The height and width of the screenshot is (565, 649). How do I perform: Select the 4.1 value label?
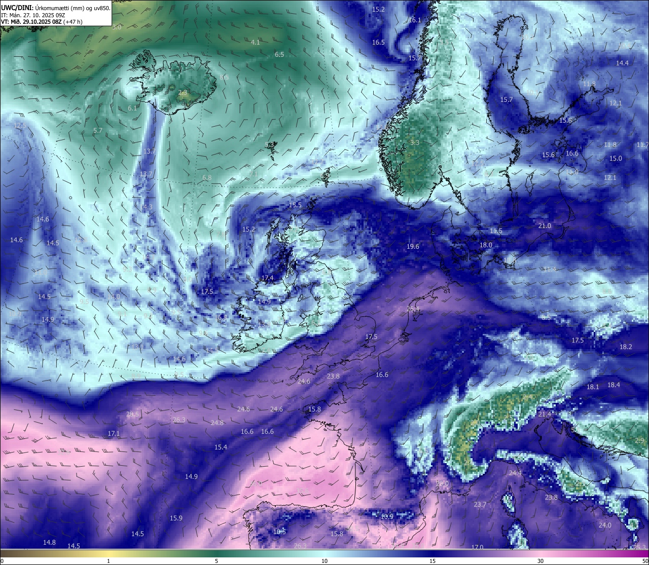pos(256,43)
